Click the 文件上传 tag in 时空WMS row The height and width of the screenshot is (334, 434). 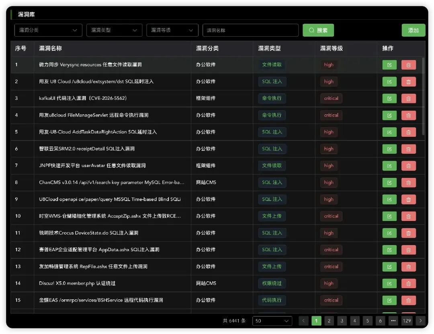[272, 216]
